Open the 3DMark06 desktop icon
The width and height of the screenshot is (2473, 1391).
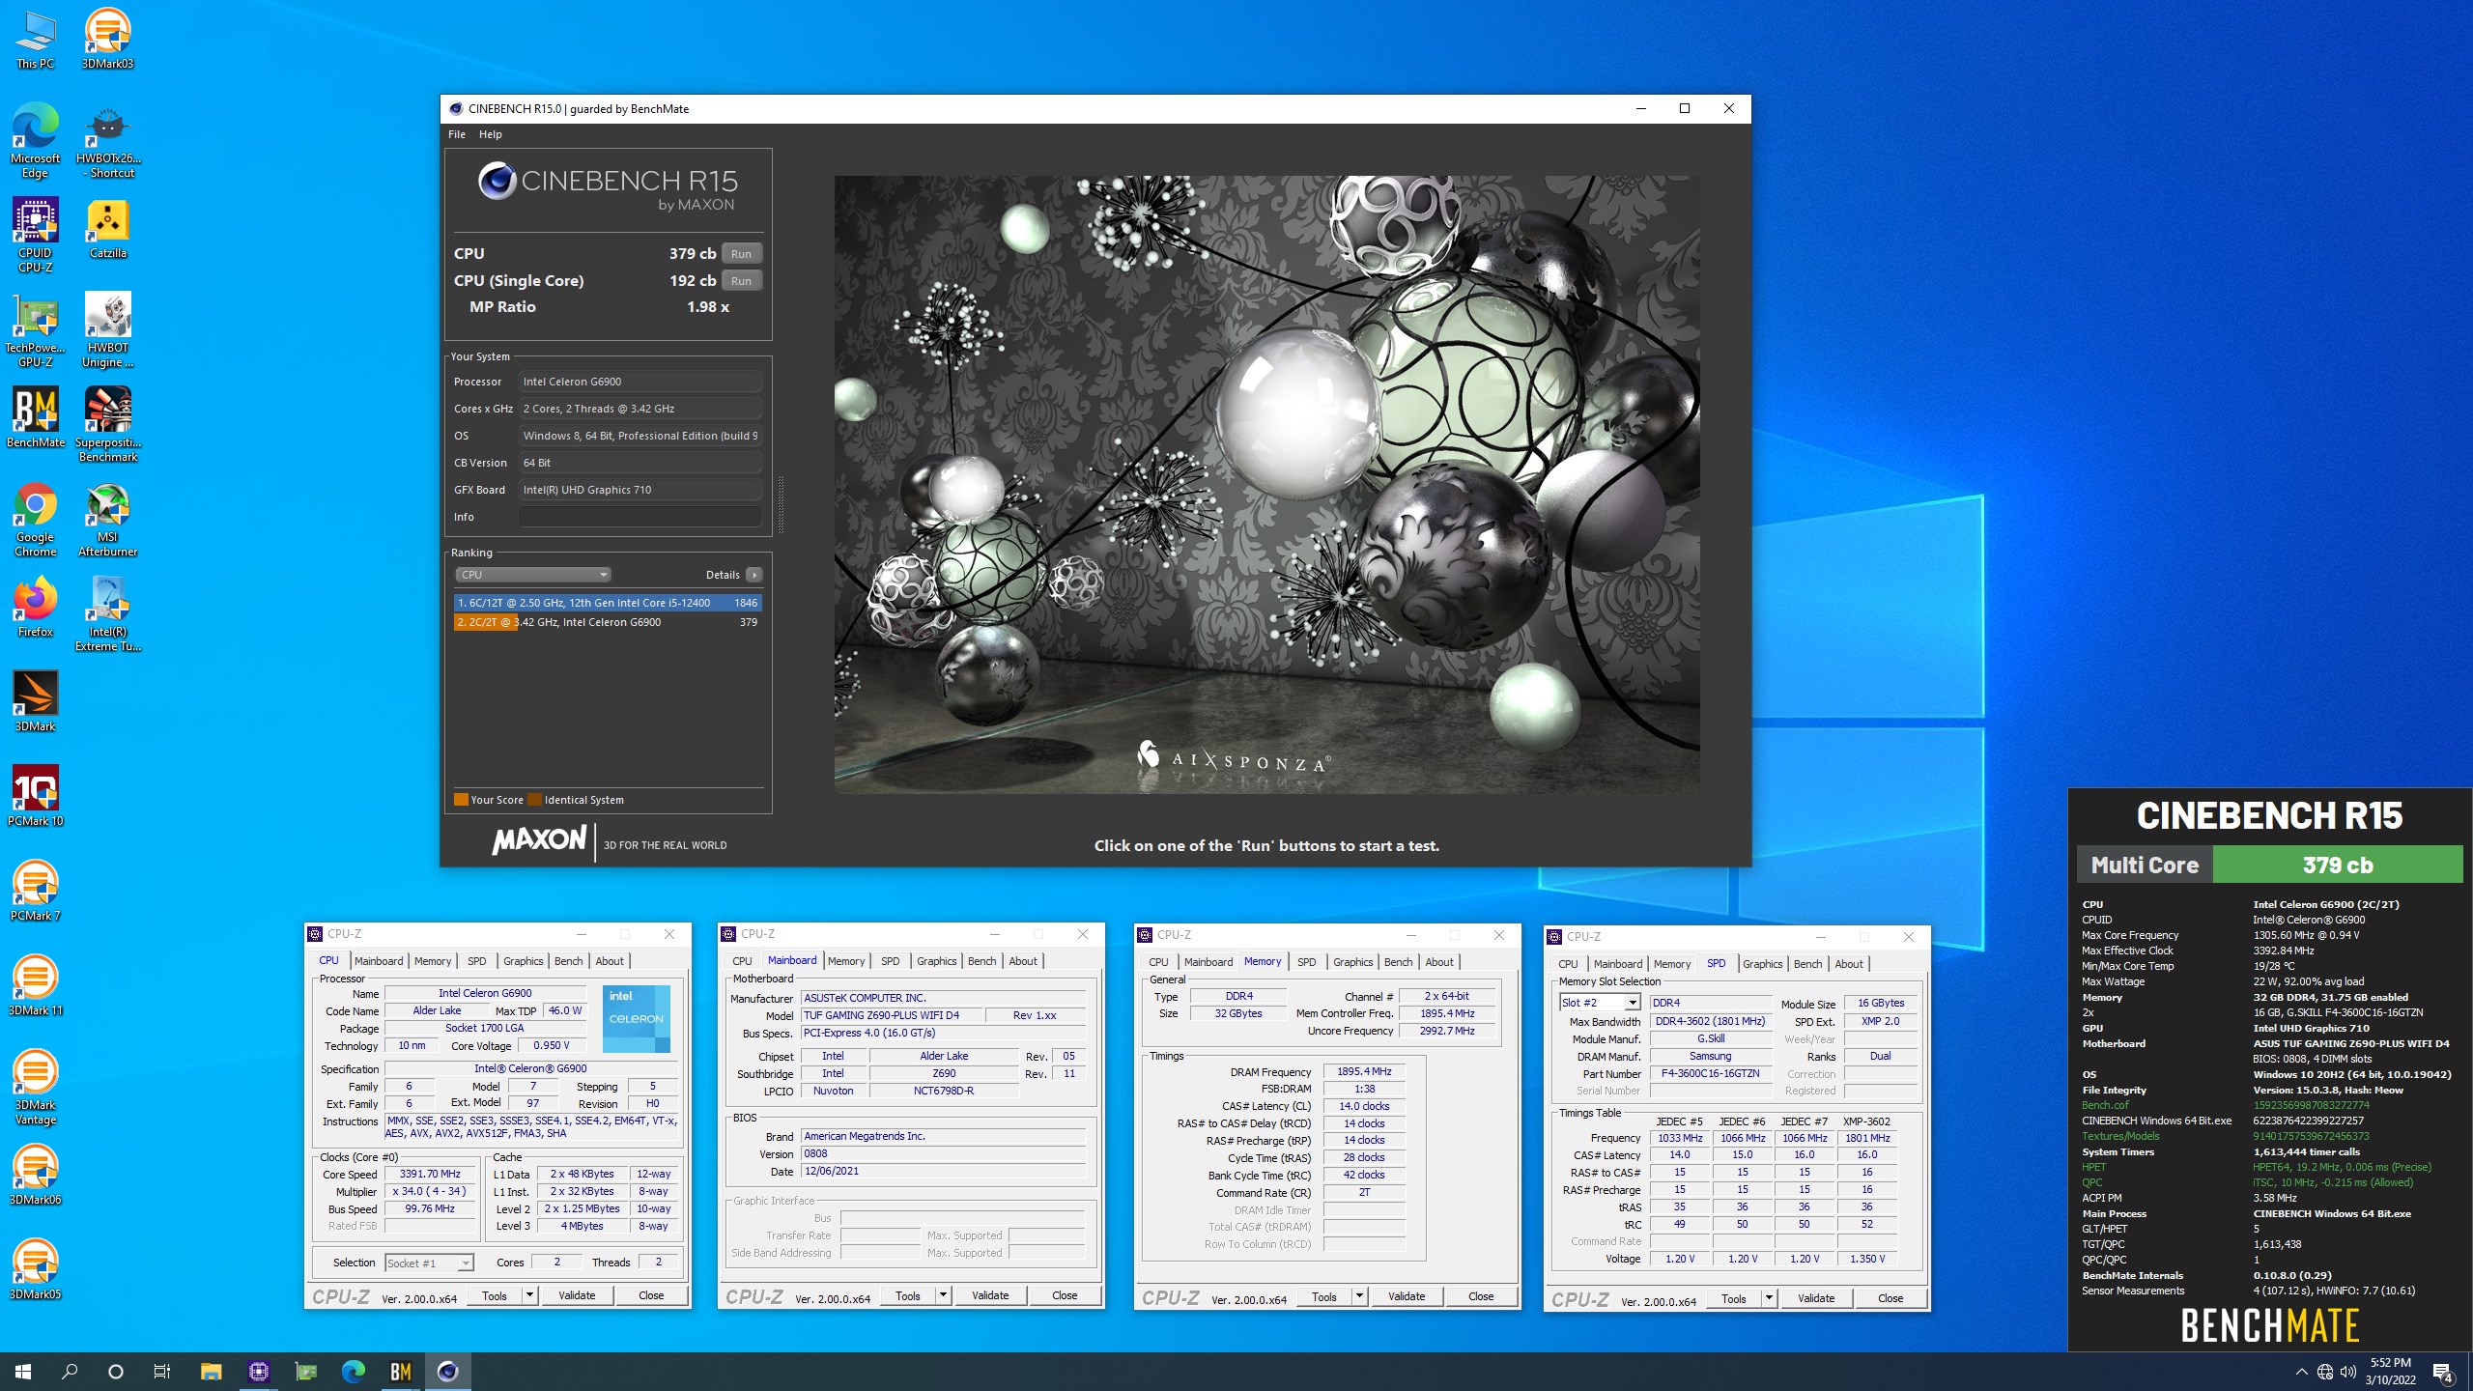[35, 1176]
